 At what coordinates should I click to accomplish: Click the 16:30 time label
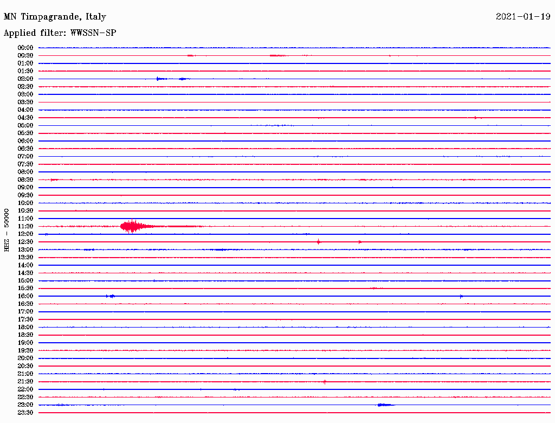pos(25,304)
